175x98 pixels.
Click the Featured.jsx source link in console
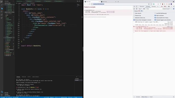[x=168, y=24]
